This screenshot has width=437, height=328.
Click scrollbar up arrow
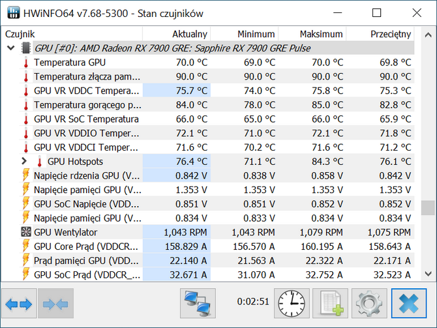[428, 35]
